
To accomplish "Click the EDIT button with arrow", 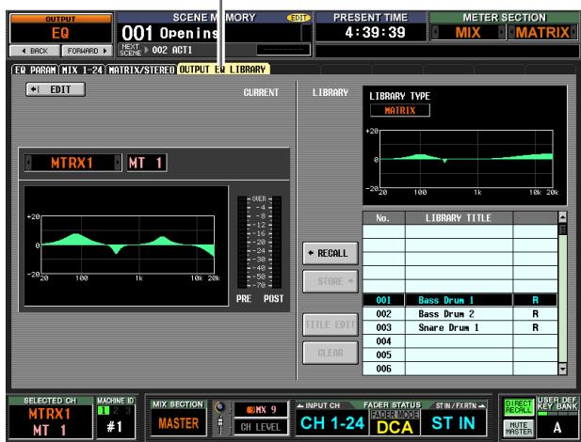I will 56,89.
